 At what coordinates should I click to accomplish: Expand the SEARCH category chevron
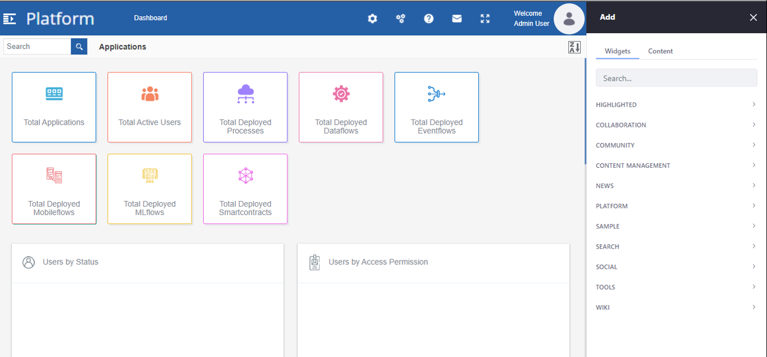pos(754,246)
